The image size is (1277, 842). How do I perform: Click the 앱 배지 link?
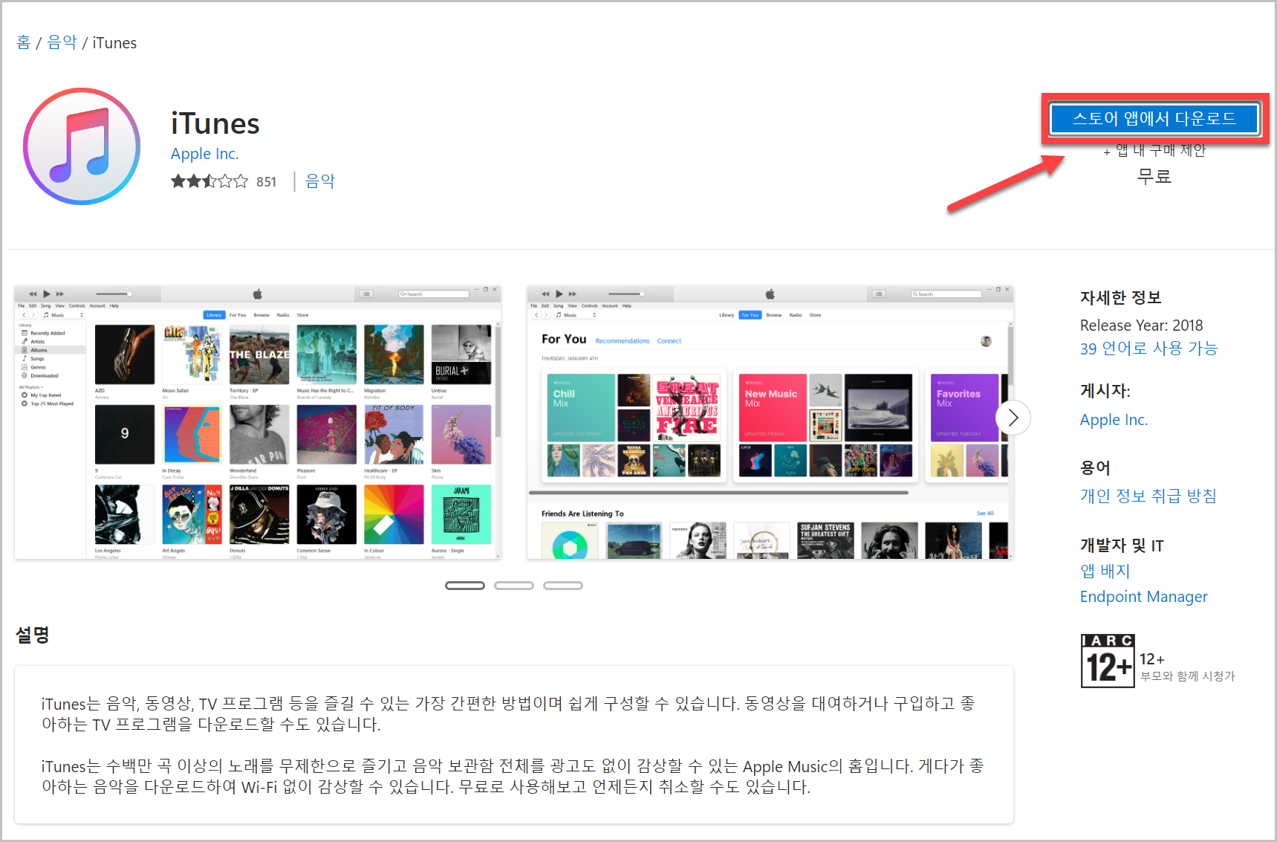1105,571
